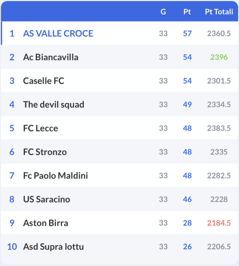
Task: Click rank number 1 in the standings
Action: (x=12, y=34)
